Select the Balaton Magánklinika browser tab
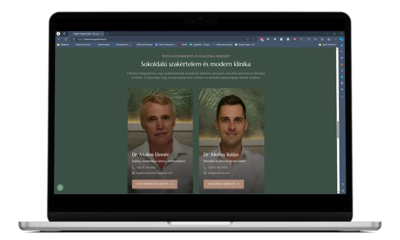The width and height of the screenshot is (400, 240). [86, 34]
